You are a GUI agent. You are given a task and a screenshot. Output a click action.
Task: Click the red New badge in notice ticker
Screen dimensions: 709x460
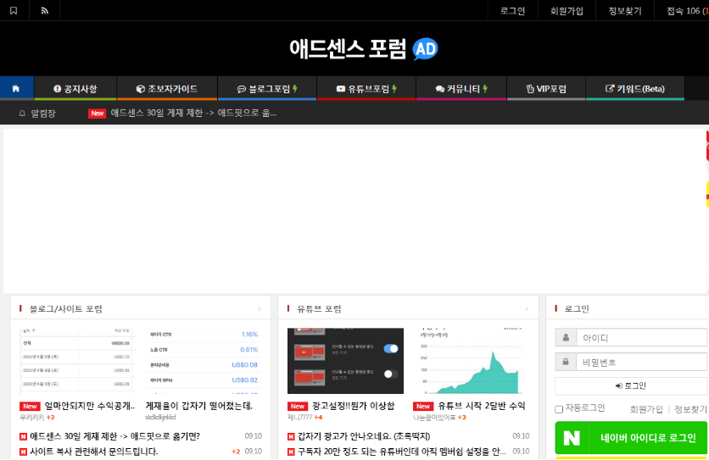coord(98,113)
